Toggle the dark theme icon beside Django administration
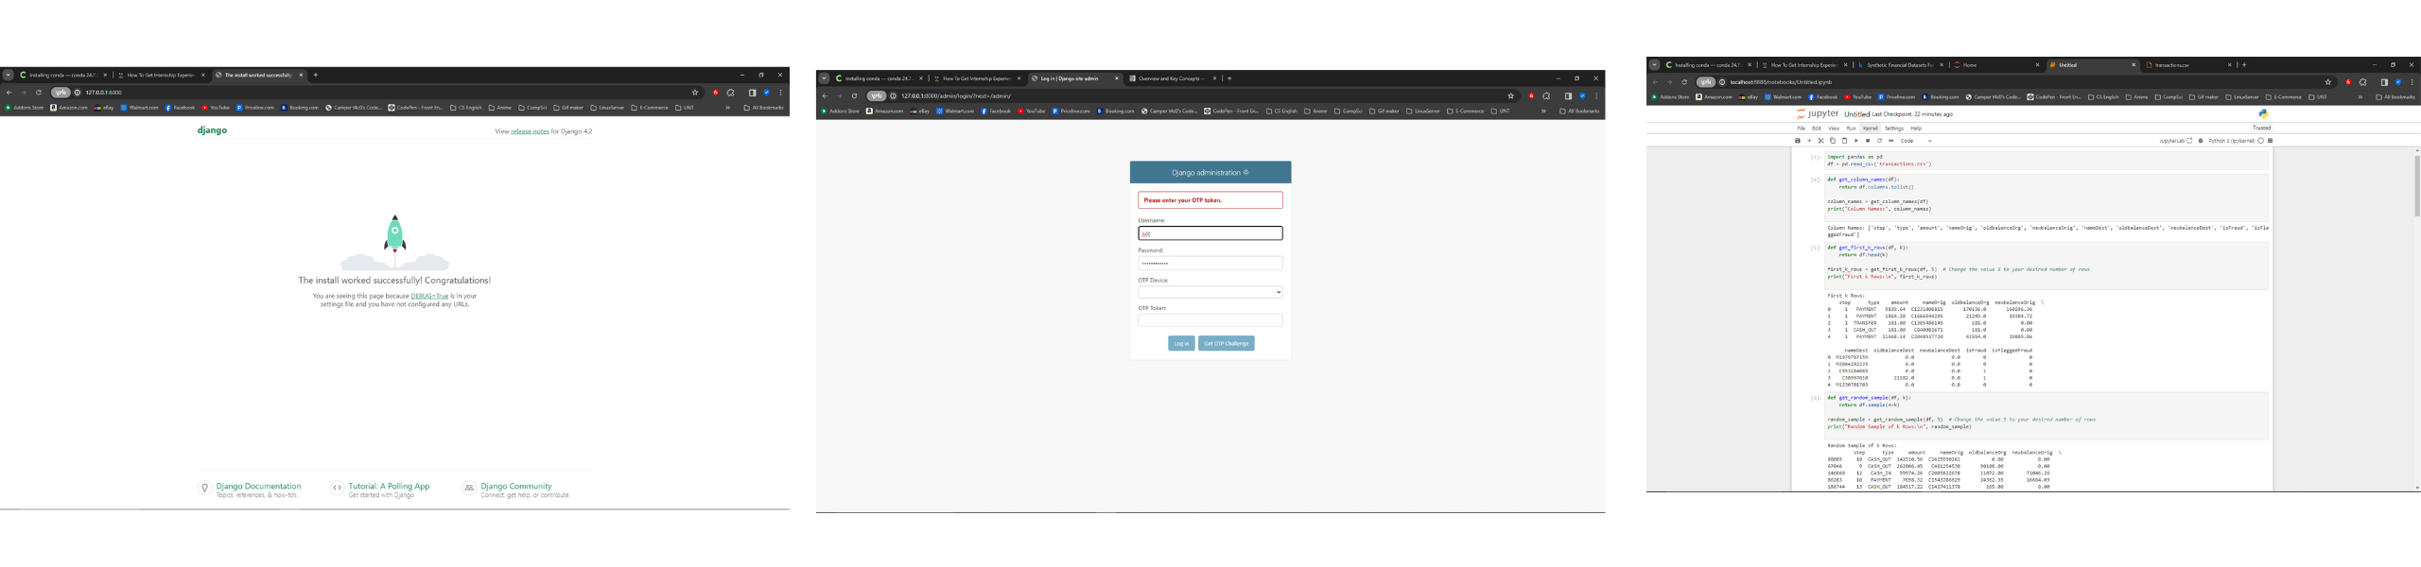This screenshot has width=2421, height=567. [1246, 172]
